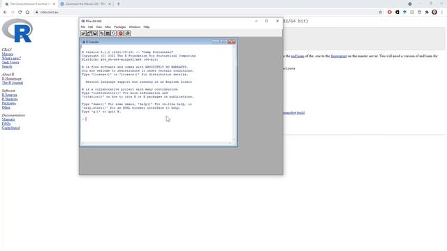Open the Packages link in CRAN sidebar
This screenshot has width=447, height=251.
[x=8, y=103]
